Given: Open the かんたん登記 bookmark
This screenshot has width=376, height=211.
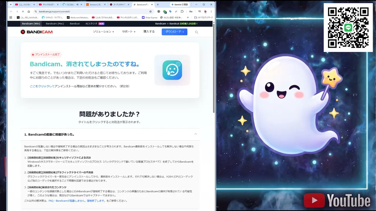Looking at the screenshot, I should tap(172, 18).
